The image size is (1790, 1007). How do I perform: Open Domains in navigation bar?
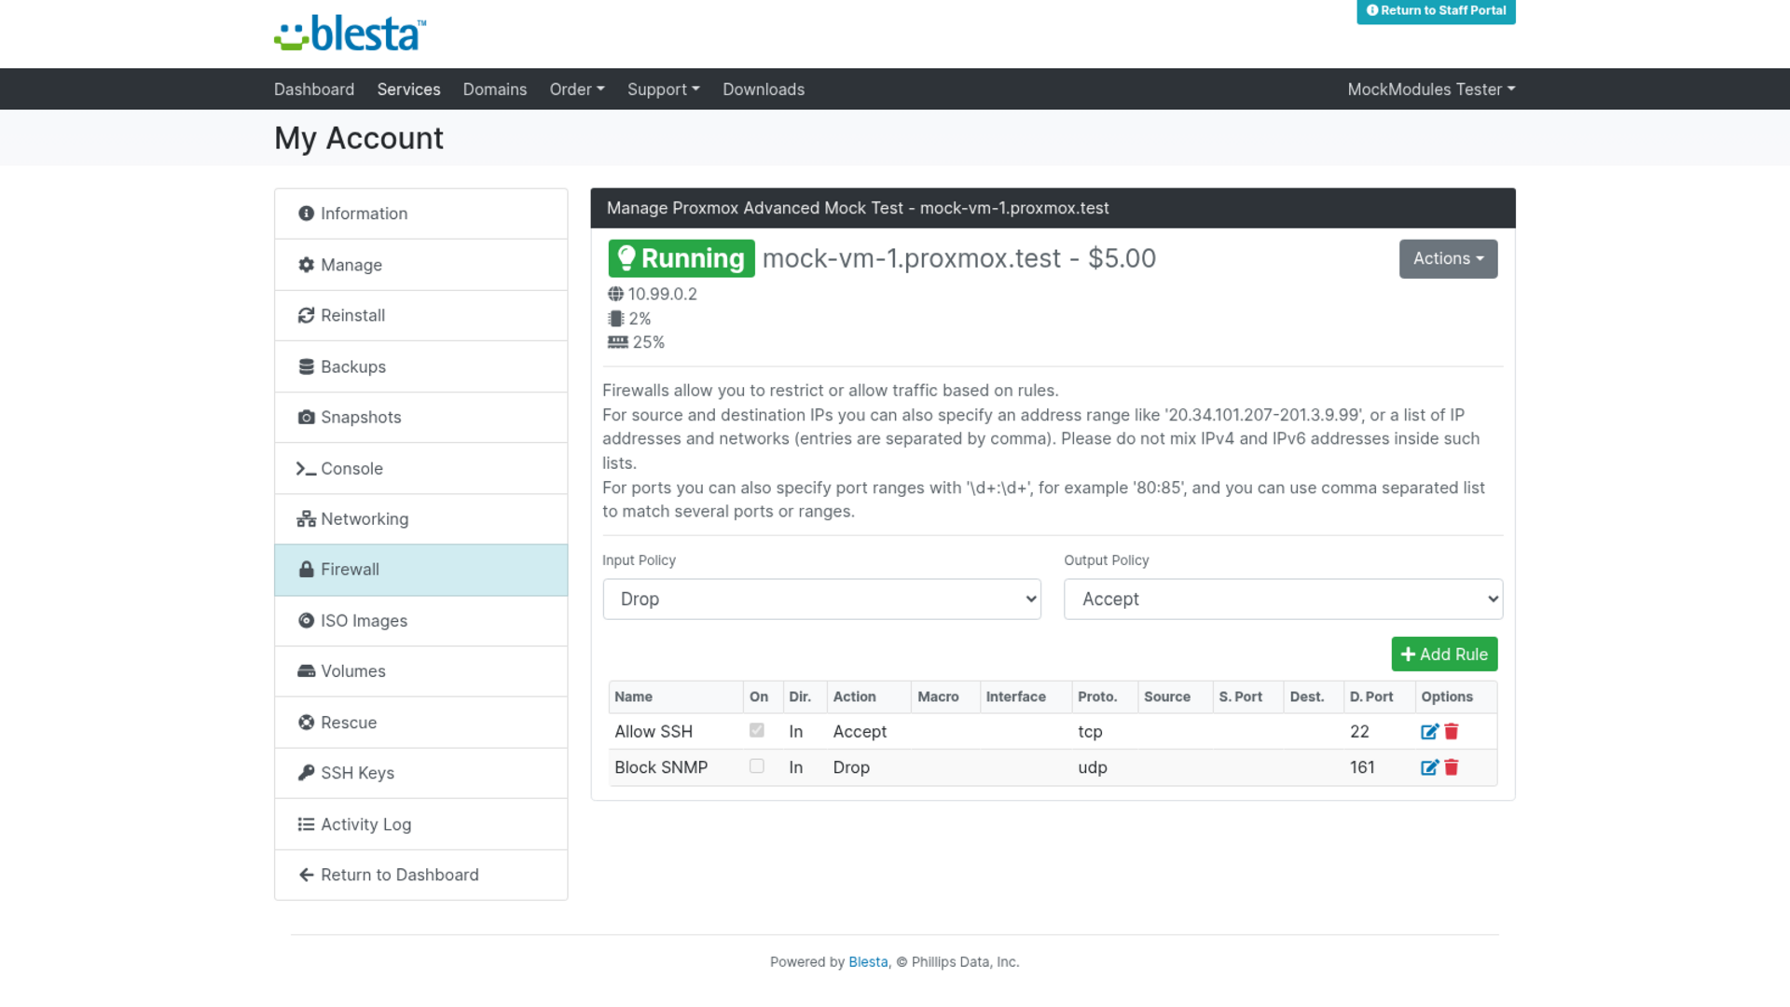495,90
